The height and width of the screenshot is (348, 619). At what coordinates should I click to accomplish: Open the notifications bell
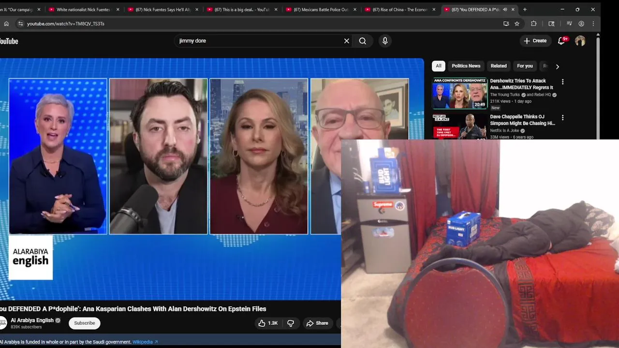click(x=561, y=41)
